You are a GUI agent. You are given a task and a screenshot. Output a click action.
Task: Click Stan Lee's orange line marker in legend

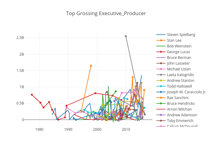pos(161,40)
